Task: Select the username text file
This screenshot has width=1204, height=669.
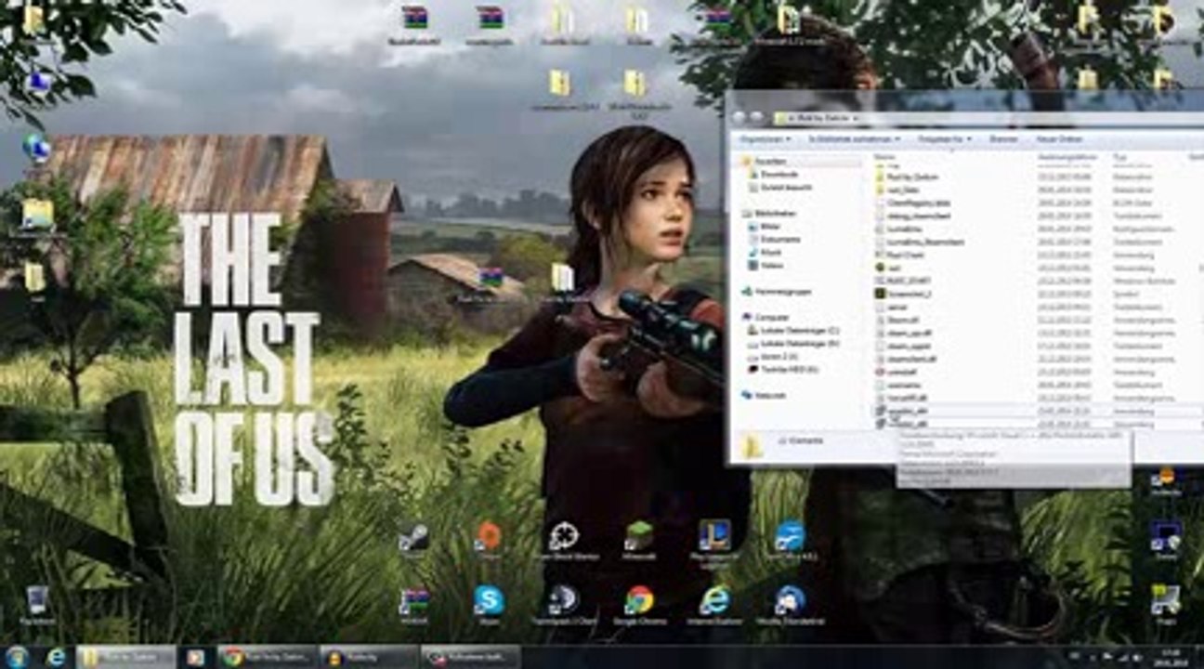Action: 899,384
